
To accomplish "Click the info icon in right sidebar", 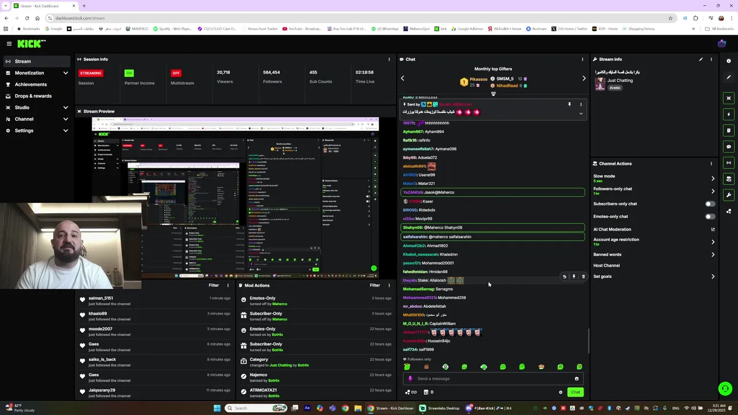I will coord(729,61).
